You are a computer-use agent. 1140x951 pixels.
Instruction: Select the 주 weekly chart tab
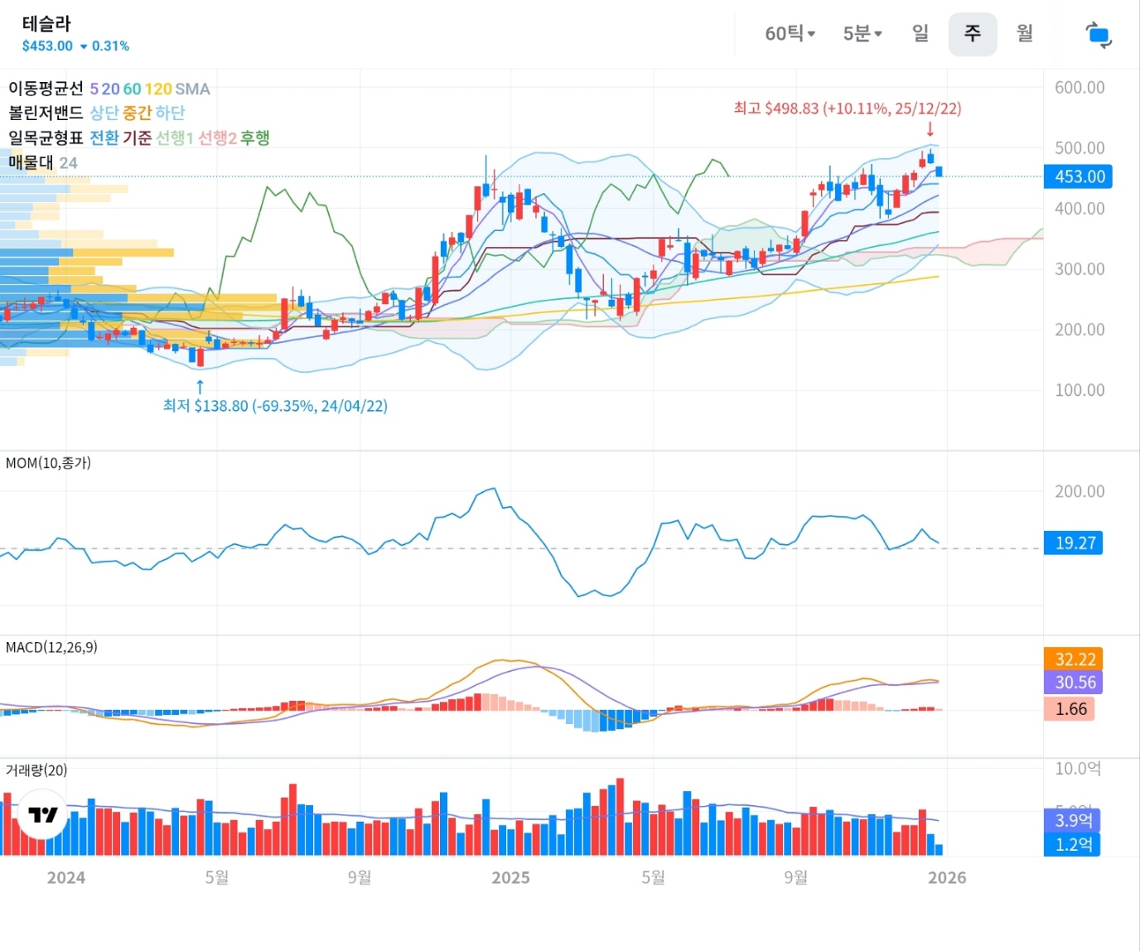coord(972,34)
